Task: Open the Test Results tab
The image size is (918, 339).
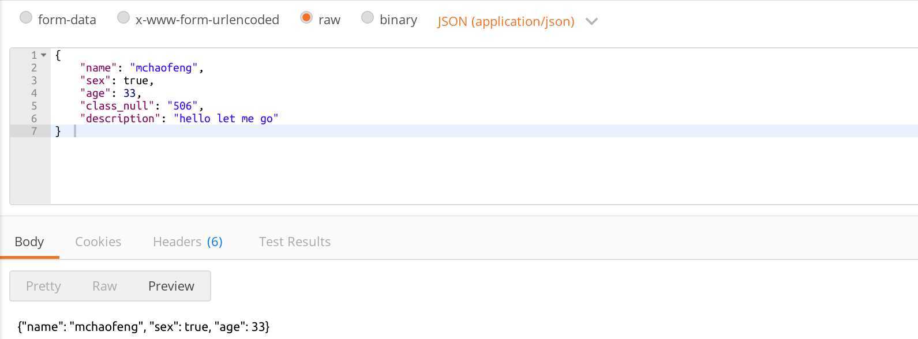Action: 295,242
